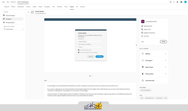Toggle the second checkbox in the Lorem Ipsum dialog
Viewport: 188px width, 111px height.
pyautogui.click(x=79, y=52)
